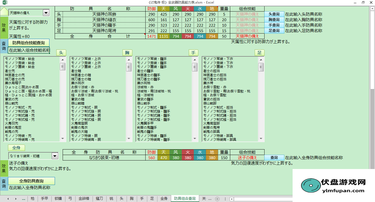Switch to the 弓 sheet tab

point(70,199)
